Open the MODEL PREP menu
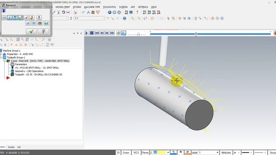Screen dimensions: 276x155 63,7
